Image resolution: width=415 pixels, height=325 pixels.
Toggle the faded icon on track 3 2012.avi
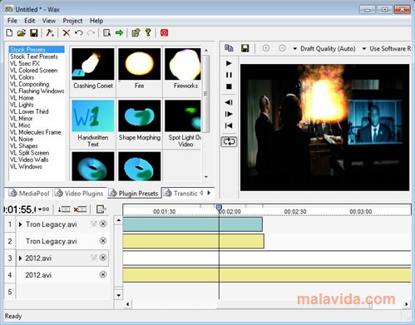[x=94, y=258]
